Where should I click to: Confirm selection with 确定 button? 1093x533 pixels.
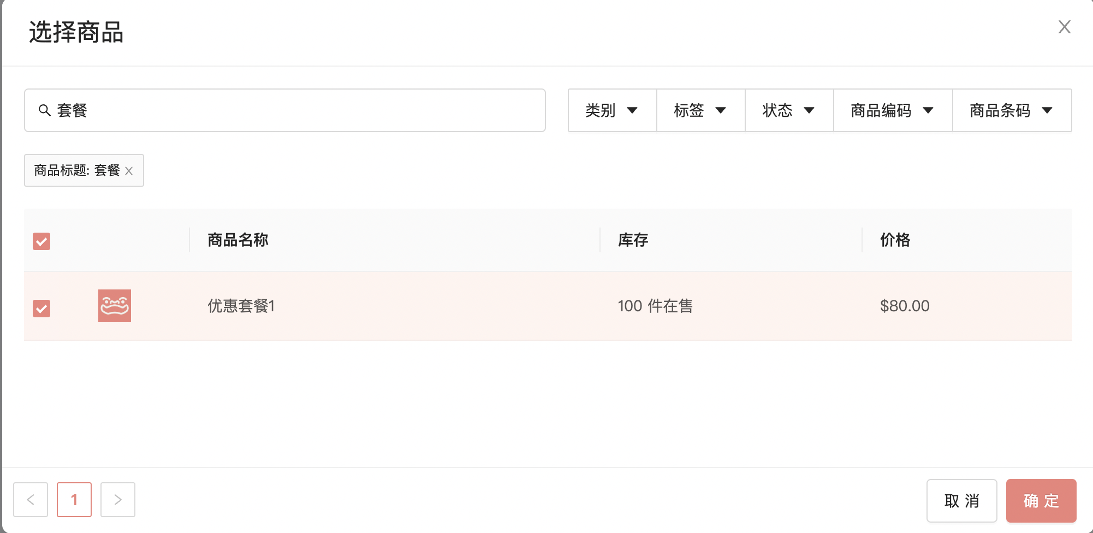1041,501
